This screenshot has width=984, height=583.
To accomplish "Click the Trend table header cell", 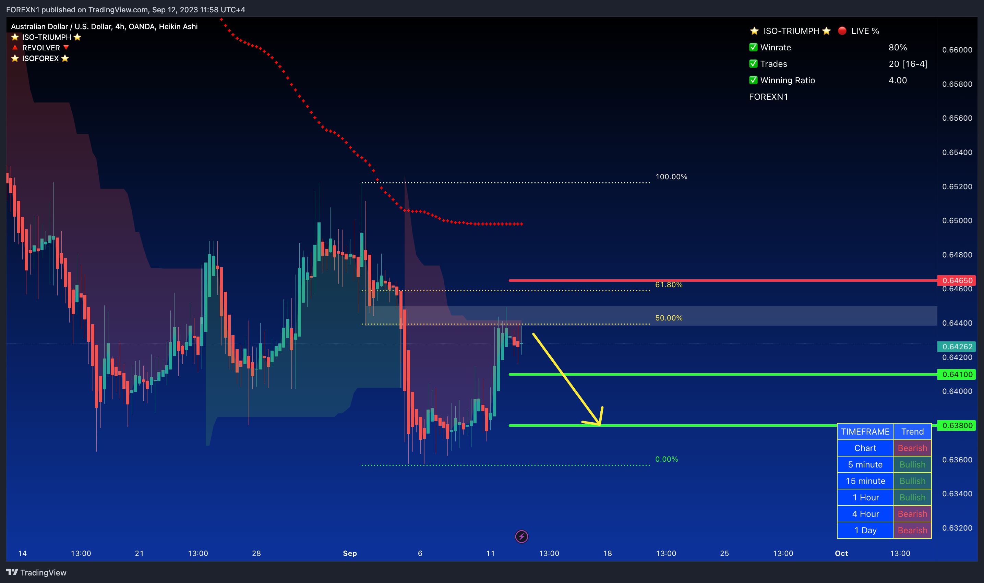I will [x=912, y=432].
